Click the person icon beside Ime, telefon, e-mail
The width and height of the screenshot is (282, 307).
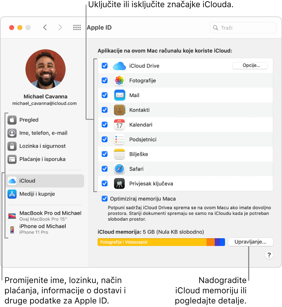[12, 133]
